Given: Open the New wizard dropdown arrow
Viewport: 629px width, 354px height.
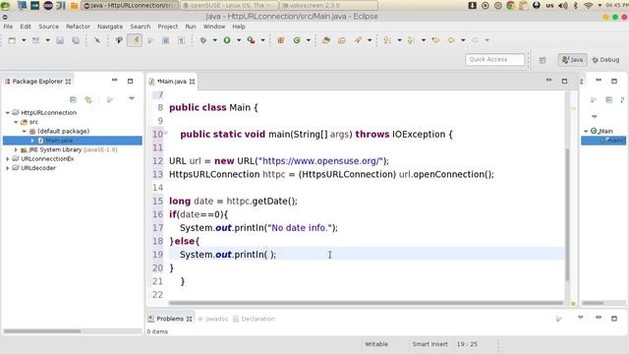Looking at the screenshot, I should point(24,40).
